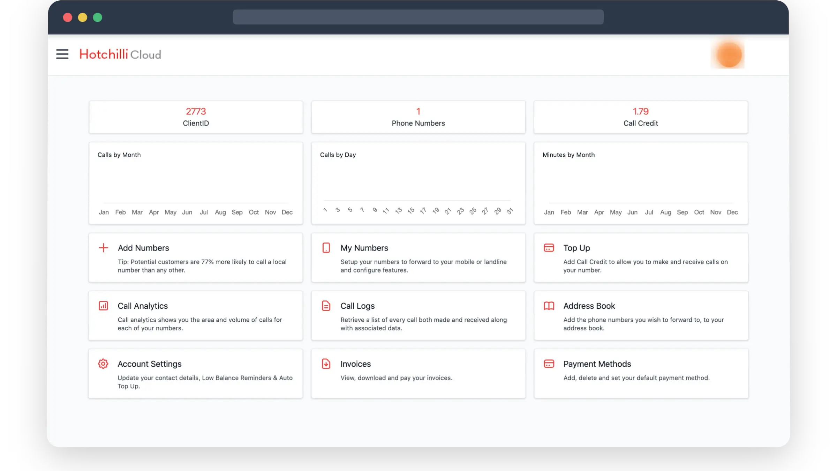The width and height of the screenshot is (837, 471).
Task: Click the ClientID 2773 stat card
Action: (x=196, y=117)
